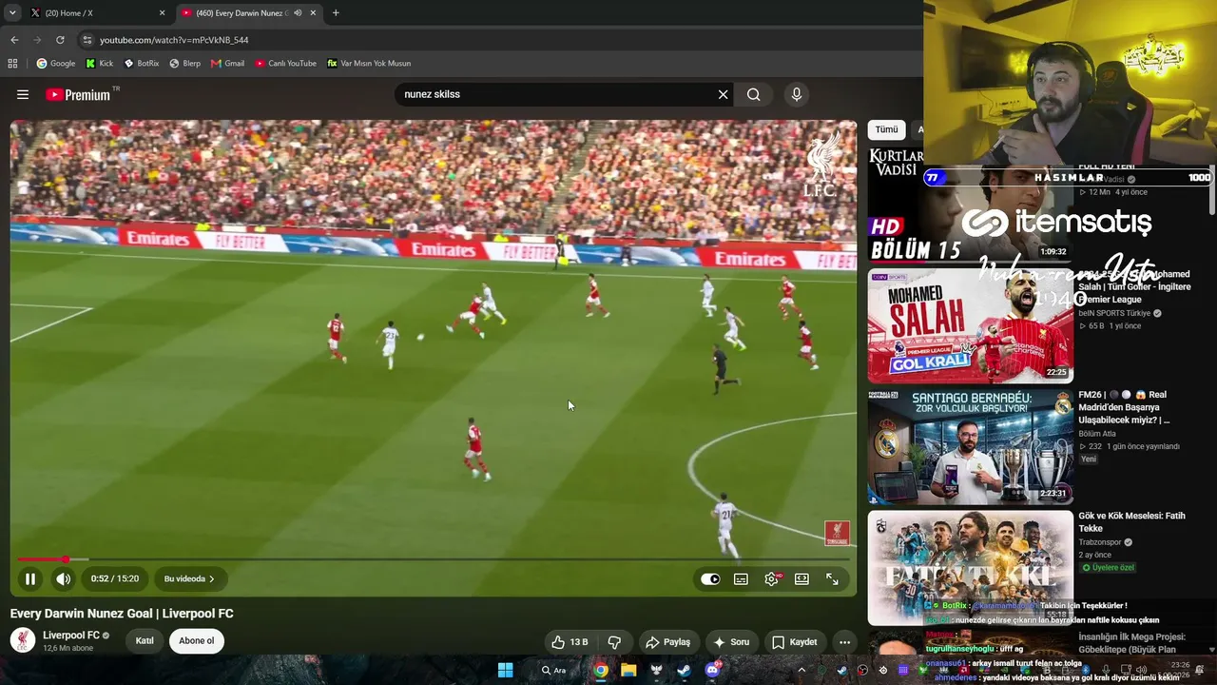1217x685 pixels.
Task: Open Discord from the taskbar
Action: (712, 670)
